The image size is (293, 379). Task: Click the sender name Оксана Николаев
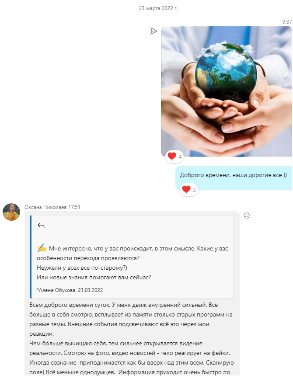point(45,207)
